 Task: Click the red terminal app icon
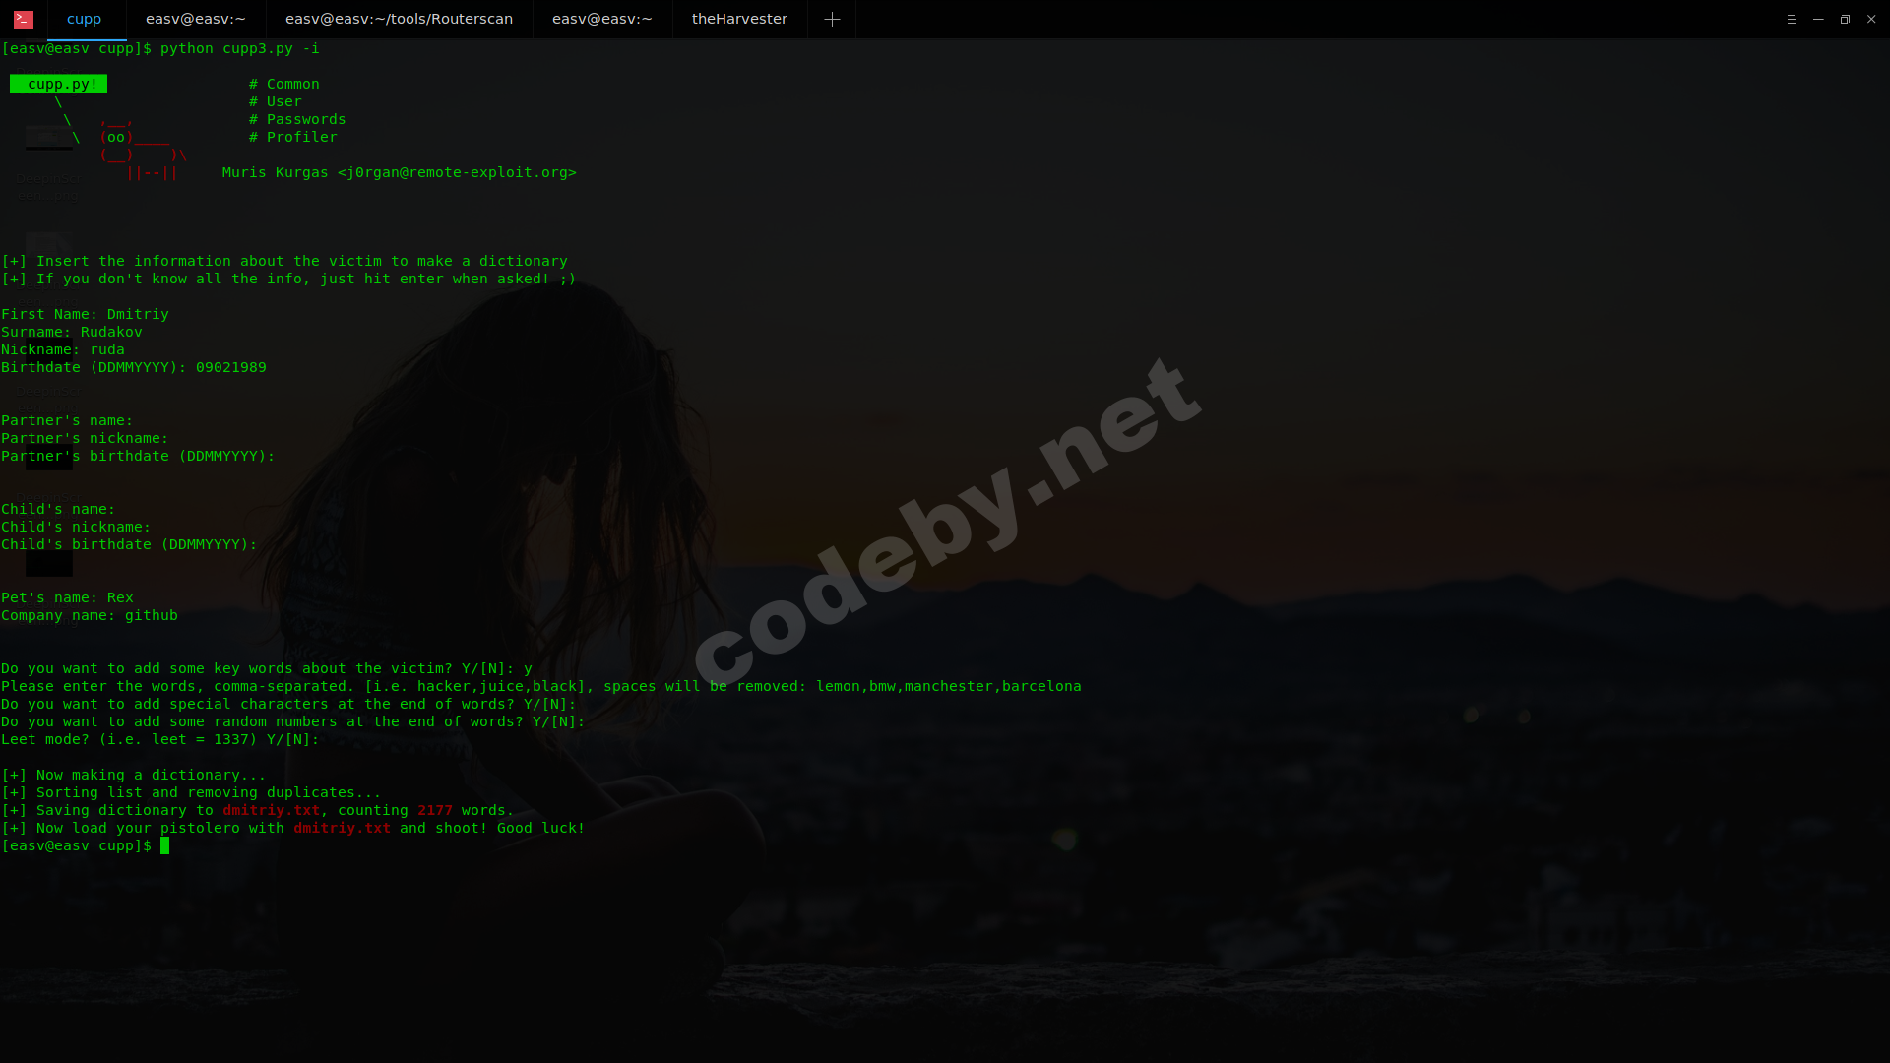[x=24, y=19]
